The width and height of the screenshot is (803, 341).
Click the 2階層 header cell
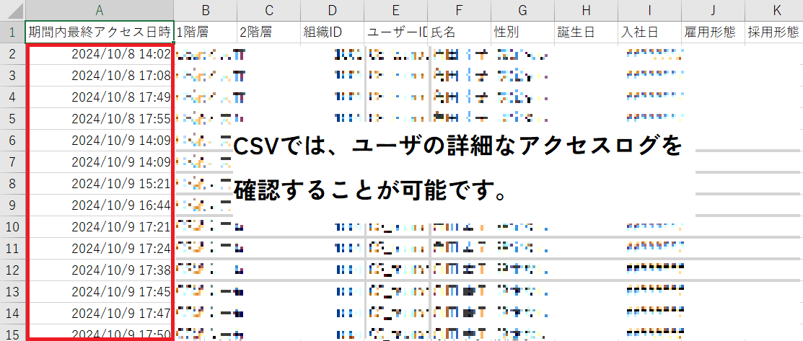[269, 32]
